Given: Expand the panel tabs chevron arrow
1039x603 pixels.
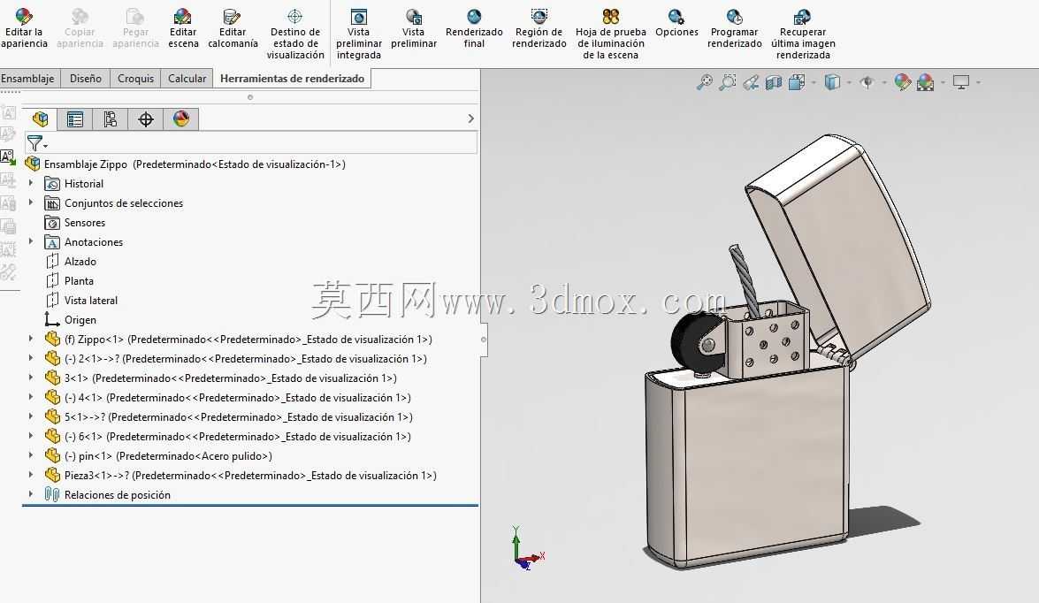Looking at the screenshot, I should tap(470, 118).
